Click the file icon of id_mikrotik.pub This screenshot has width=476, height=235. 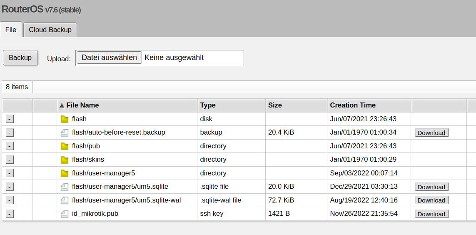pos(65,214)
